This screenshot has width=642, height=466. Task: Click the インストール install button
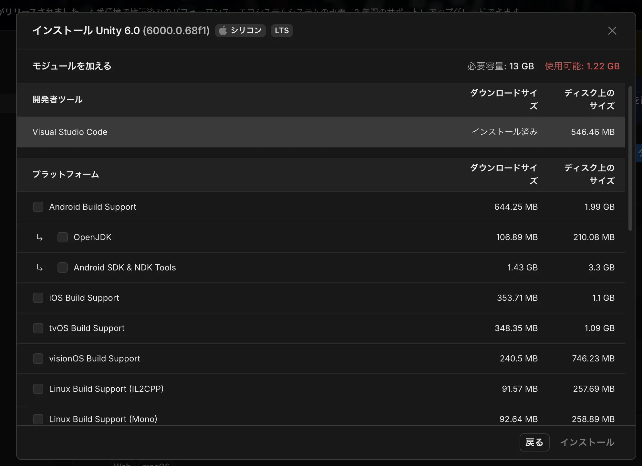[587, 442]
